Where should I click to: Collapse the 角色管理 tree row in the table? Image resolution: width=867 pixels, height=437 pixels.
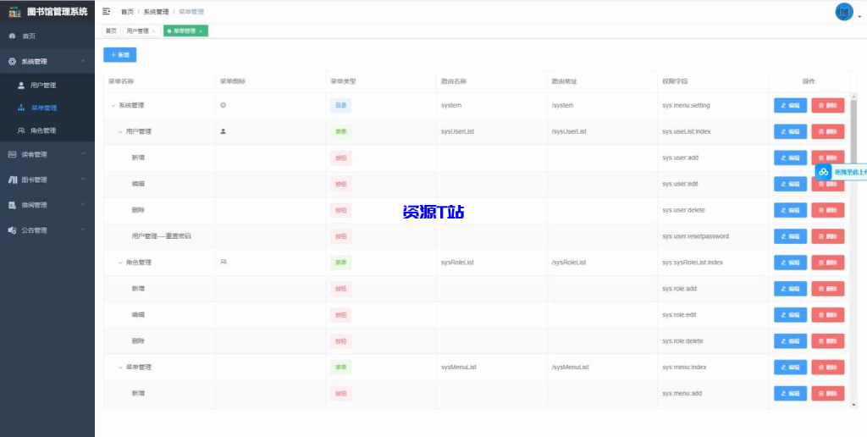(x=120, y=263)
